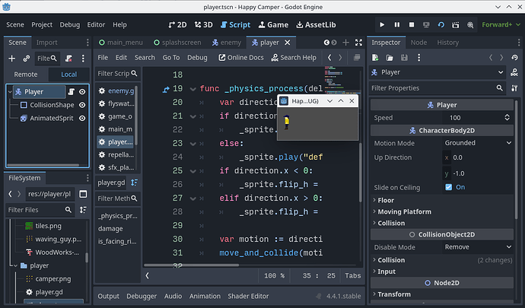Open the script Debug menu
The height and width of the screenshot is (308, 525).
197,58
